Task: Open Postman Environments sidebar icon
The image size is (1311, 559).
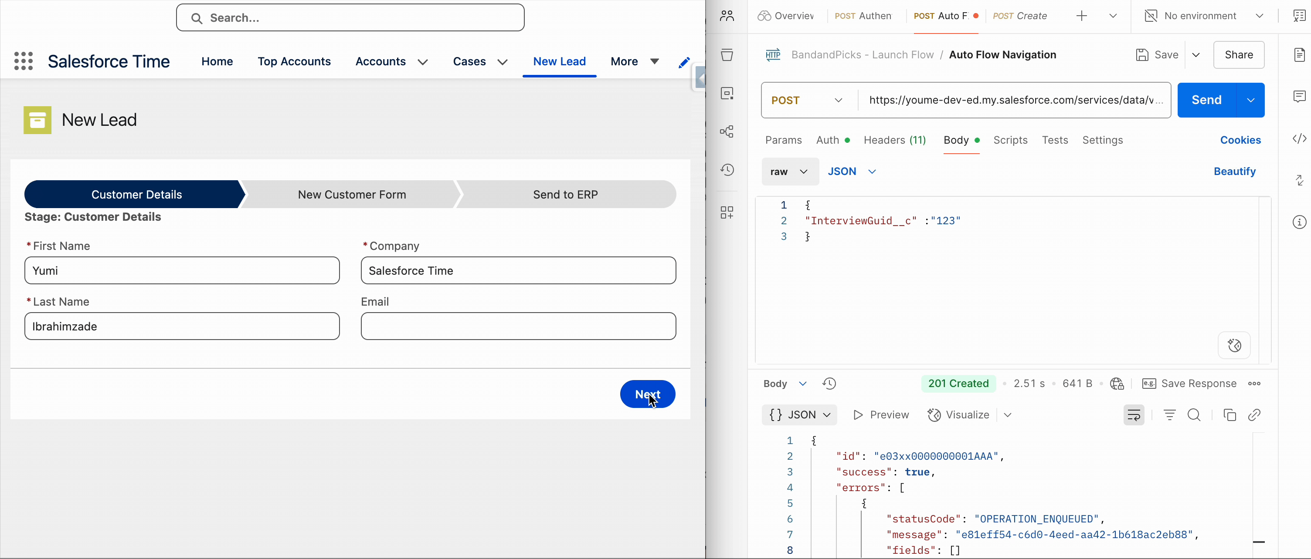Action: tap(727, 93)
